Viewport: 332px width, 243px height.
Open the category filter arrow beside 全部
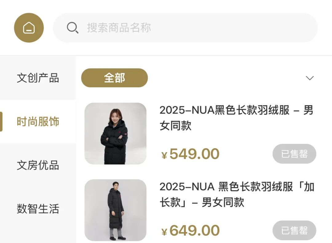tap(310, 78)
